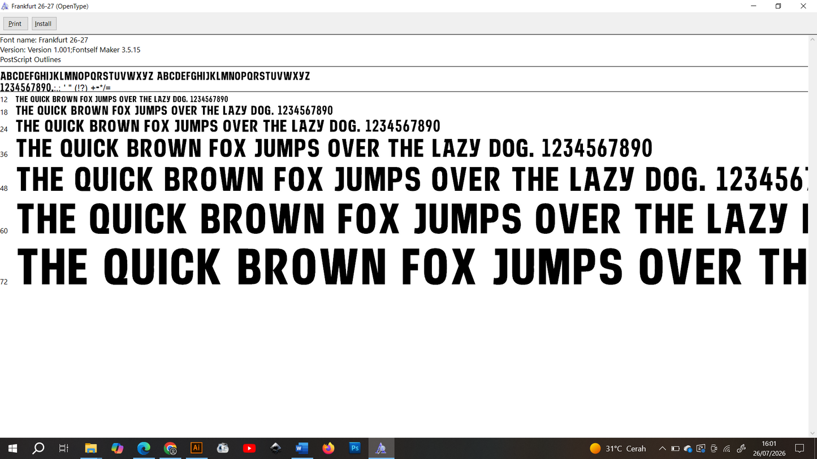Image resolution: width=817 pixels, height=459 pixels.
Task: Check battery status in tray
Action: click(x=675, y=449)
